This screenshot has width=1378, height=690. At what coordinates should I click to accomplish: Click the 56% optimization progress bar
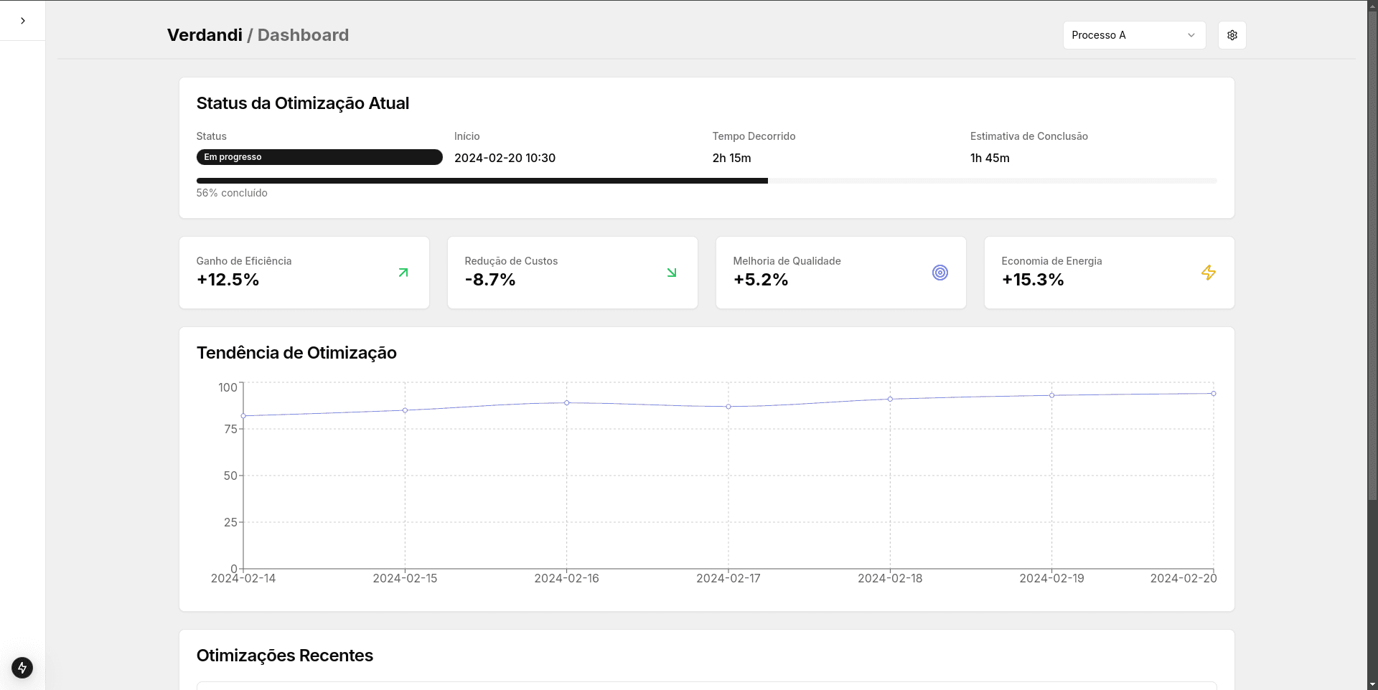[706, 181]
